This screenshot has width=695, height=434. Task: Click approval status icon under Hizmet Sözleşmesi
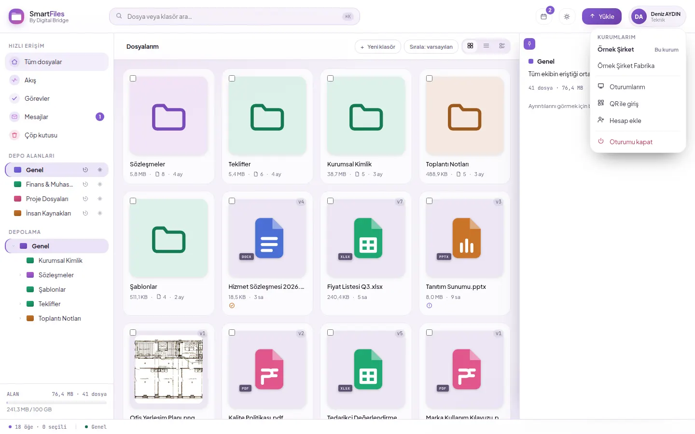pos(232,306)
